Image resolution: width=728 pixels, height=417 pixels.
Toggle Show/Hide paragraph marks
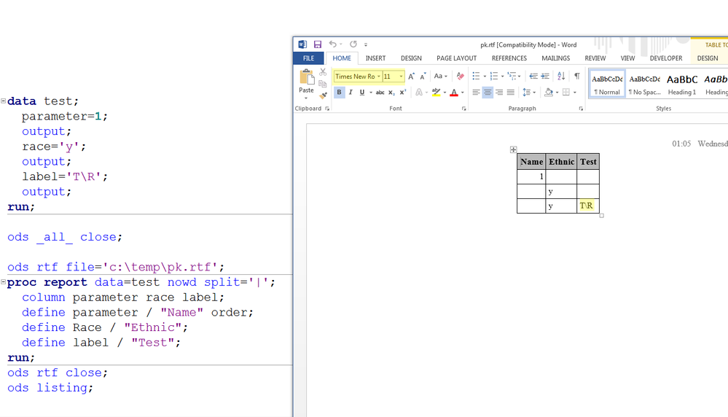coord(576,76)
